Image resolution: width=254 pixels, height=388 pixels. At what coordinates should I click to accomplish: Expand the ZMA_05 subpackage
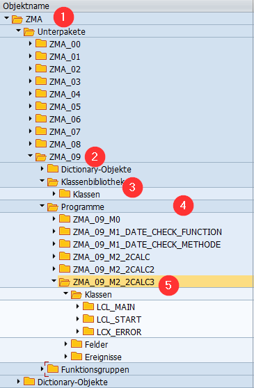(x=30, y=106)
